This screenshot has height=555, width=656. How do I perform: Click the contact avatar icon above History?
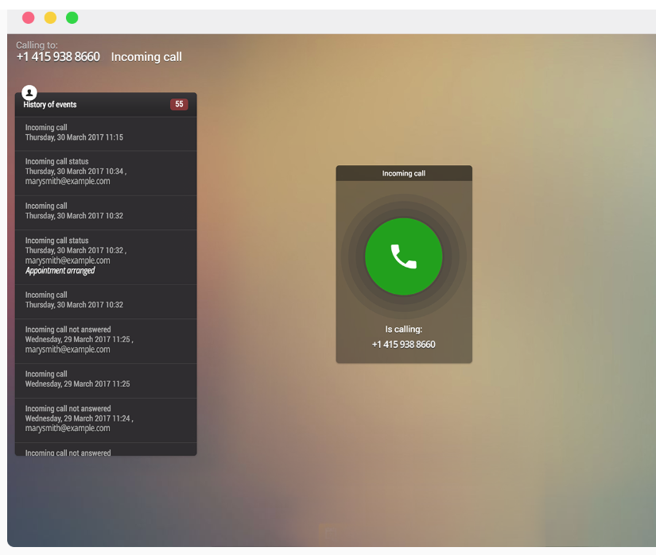(x=29, y=93)
